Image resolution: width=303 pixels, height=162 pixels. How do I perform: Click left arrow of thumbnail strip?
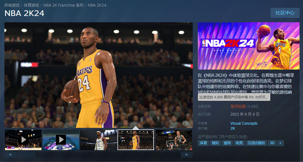pos(10,155)
